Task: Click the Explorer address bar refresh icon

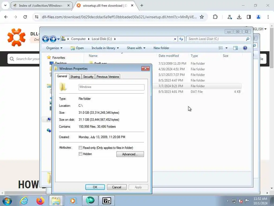Action: click(x=181, y=39)
